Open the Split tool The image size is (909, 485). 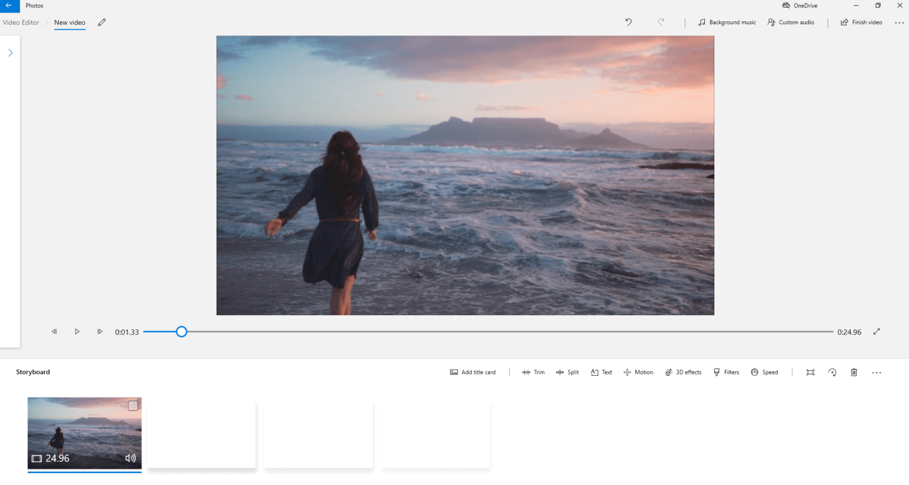[x=568, y=373]
